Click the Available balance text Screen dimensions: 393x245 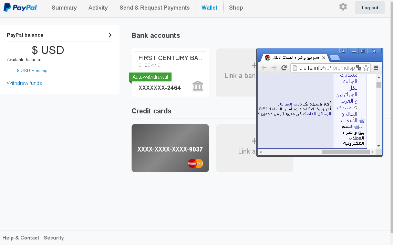tap(24, 59)
